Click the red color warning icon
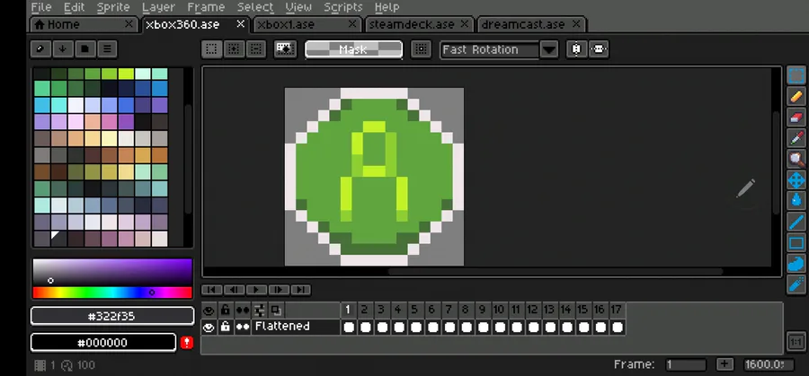The height and width of the screenshot is (376, 809). coord(187,343)
